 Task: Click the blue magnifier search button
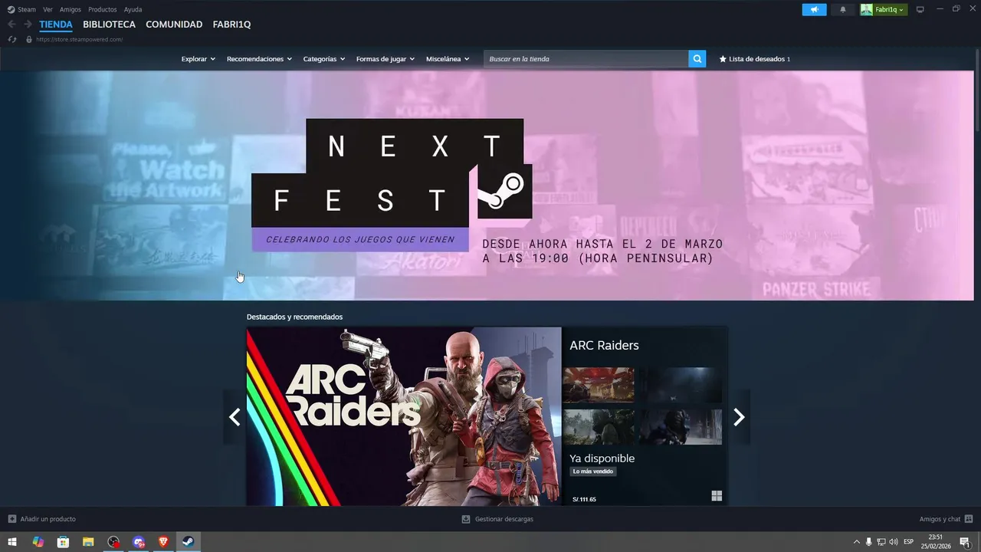pyautogui.click(x=697, y=59)
